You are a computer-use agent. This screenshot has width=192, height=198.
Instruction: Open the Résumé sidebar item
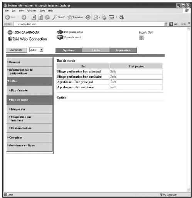pyautogui.click(x=29, y=62)
